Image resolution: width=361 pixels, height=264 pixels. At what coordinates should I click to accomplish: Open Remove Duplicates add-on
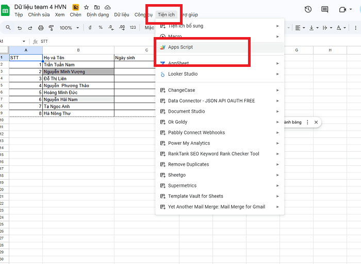coord(188,165)
